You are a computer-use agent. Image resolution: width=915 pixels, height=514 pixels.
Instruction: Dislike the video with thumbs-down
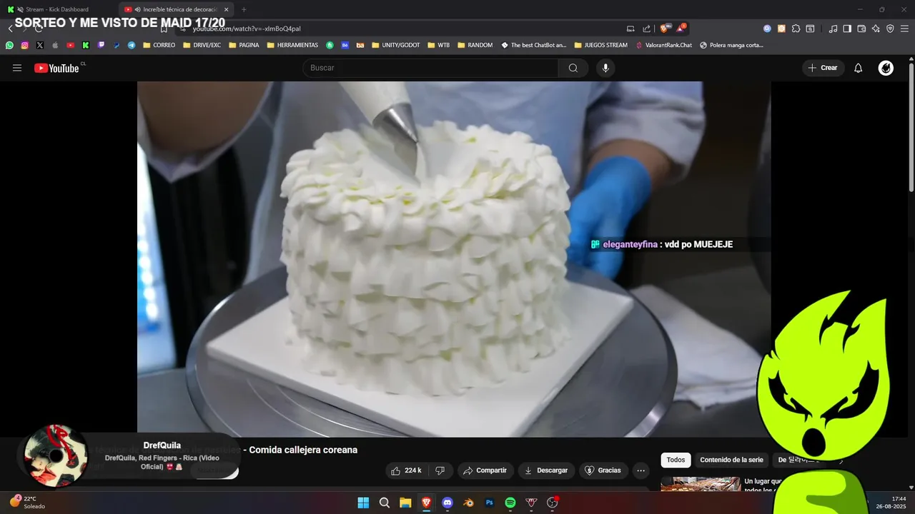(x=440, y=470)
